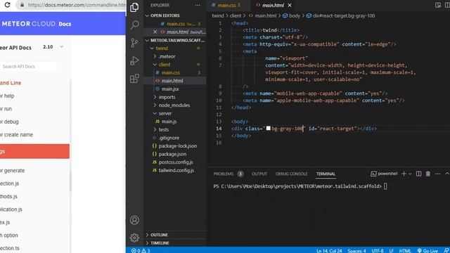Screen dimensions: 450x253
Task: Switch to the main.css editor tab
Action: click(226, 5)
